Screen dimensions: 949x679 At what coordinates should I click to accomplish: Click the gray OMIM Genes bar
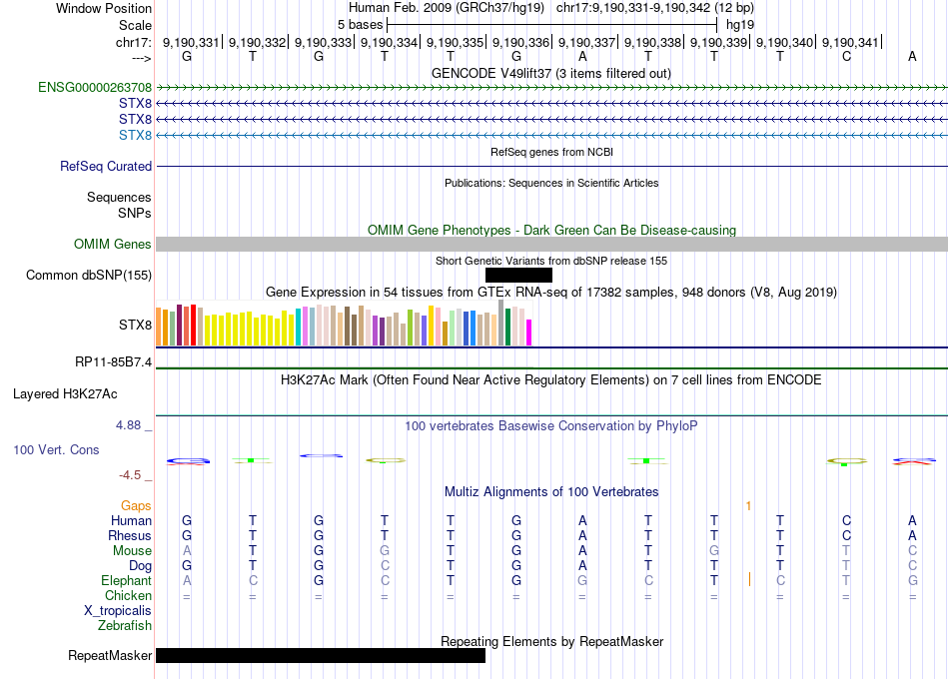[552, 244]
